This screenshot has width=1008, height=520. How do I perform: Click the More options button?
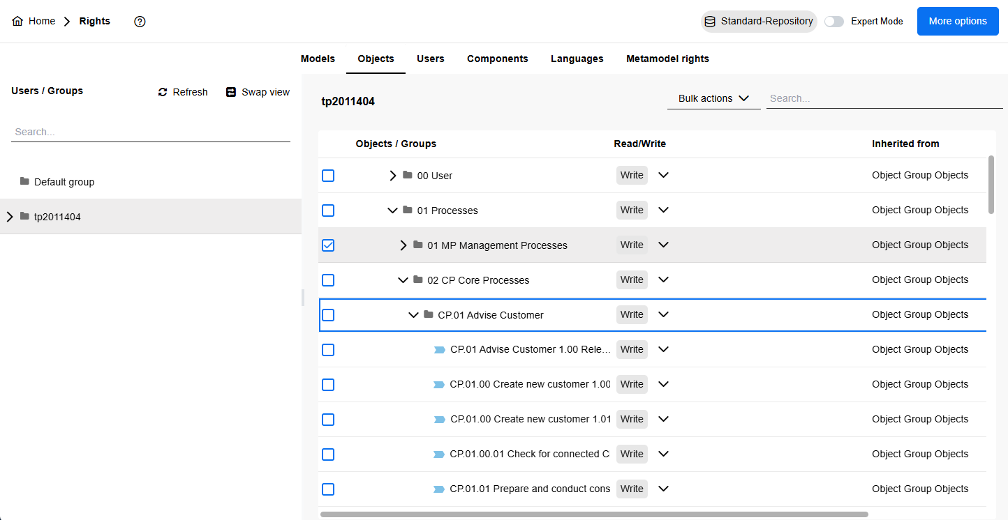tap(958, 22)
